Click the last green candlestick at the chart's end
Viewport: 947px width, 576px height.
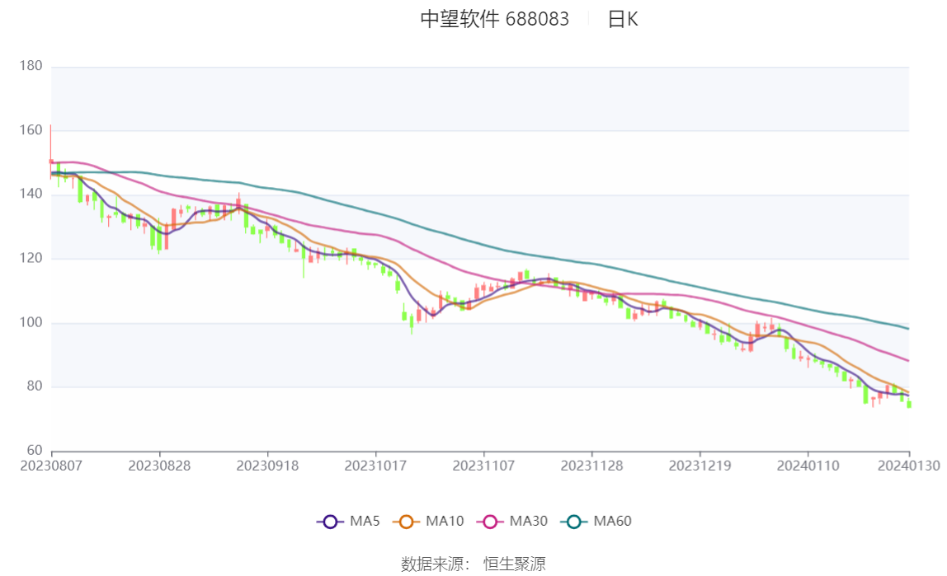[x=909, y=404]
